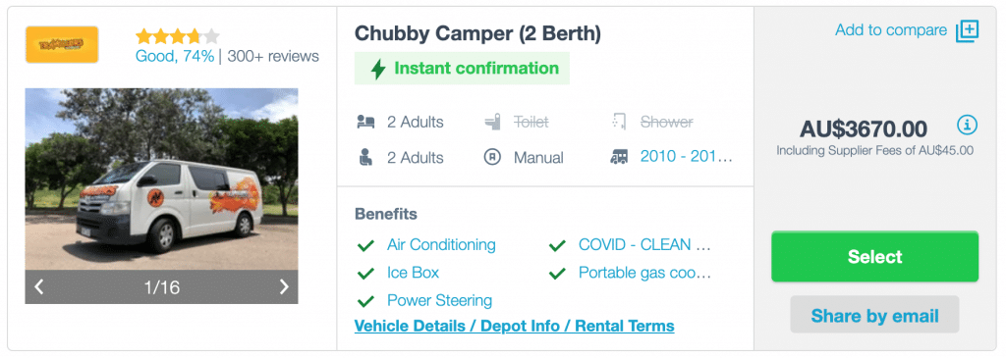Show previous photo with the left arrow

[39, 287]
